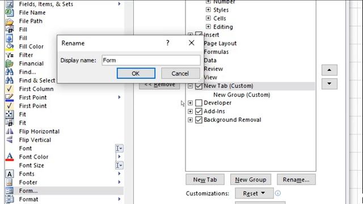
Task: Open the Font combo box dropdown
Action: [x=119, y=148]
